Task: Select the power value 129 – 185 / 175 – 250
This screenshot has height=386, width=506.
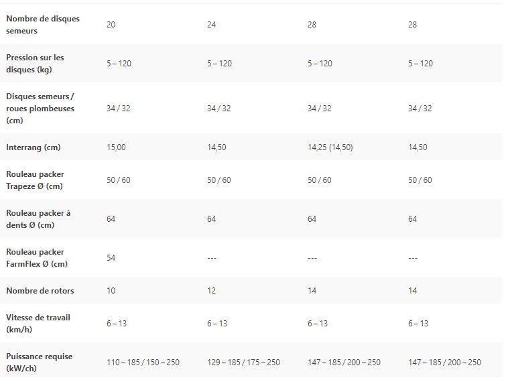Action: 243,363
